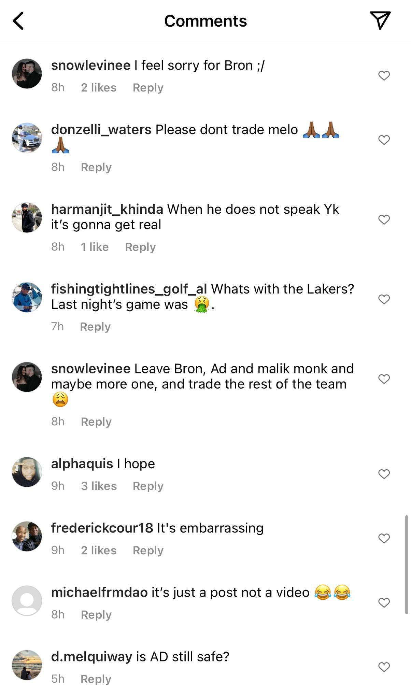The width and height of the screenshot is (411, 699).
Task: Like snowlevinee's 'I feel sorry for Bron' comment
Action: pos(384,76)
